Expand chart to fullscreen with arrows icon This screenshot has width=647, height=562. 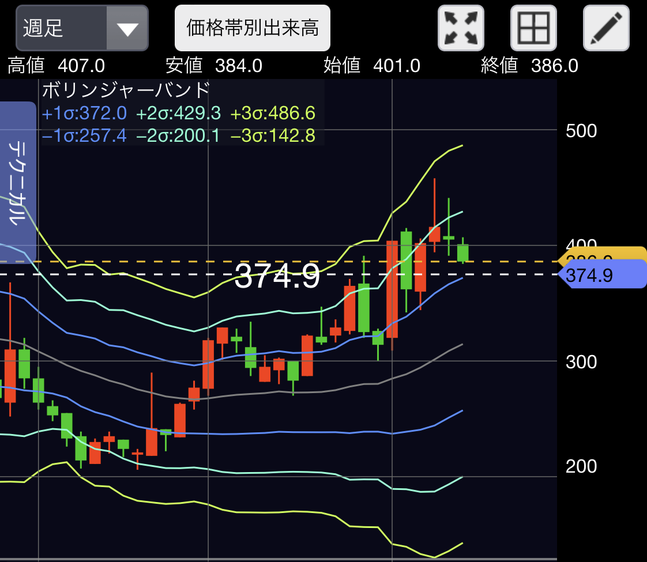[461, 28]
